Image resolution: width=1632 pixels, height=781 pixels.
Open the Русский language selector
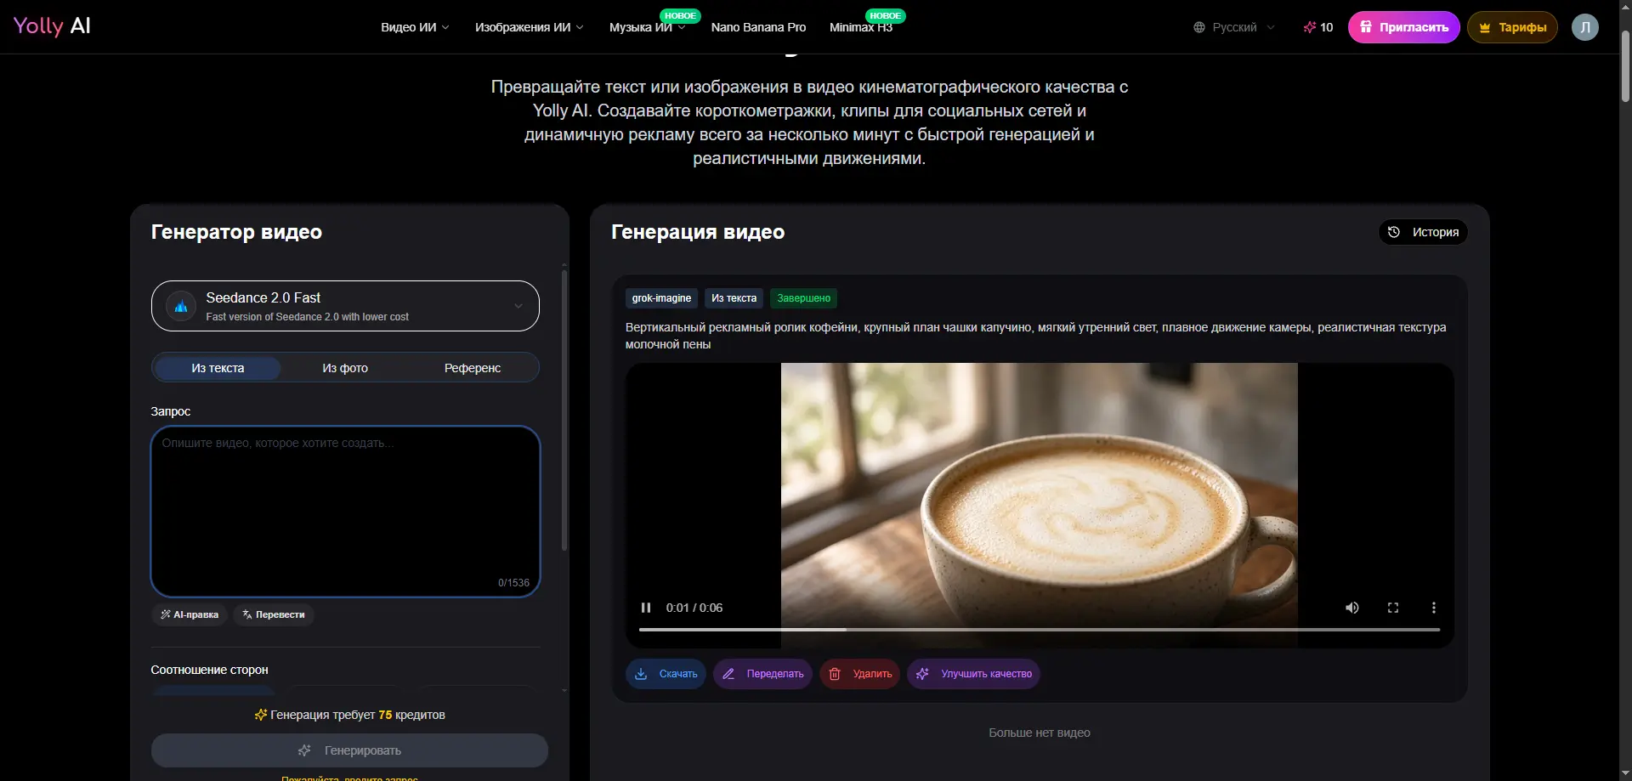click(1234, 27)
